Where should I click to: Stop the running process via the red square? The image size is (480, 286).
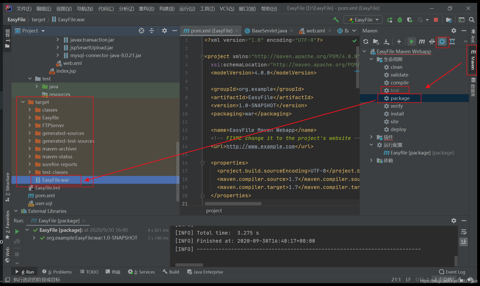click(x=436, y=20)
